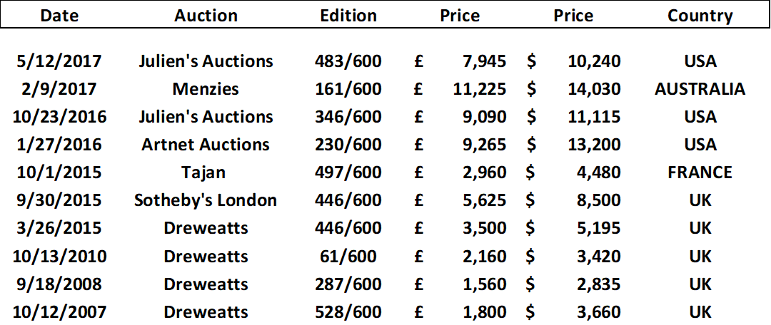Click the Sotheby's London cell
Viewport: 771px width, 325px height.
click(206, 200)
